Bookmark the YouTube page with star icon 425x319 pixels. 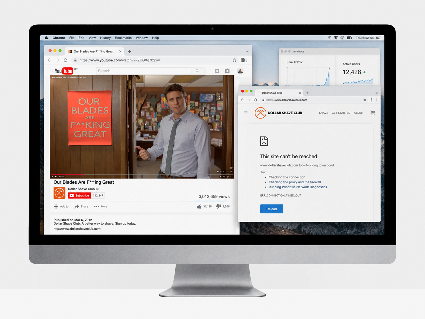coord(234,60)
